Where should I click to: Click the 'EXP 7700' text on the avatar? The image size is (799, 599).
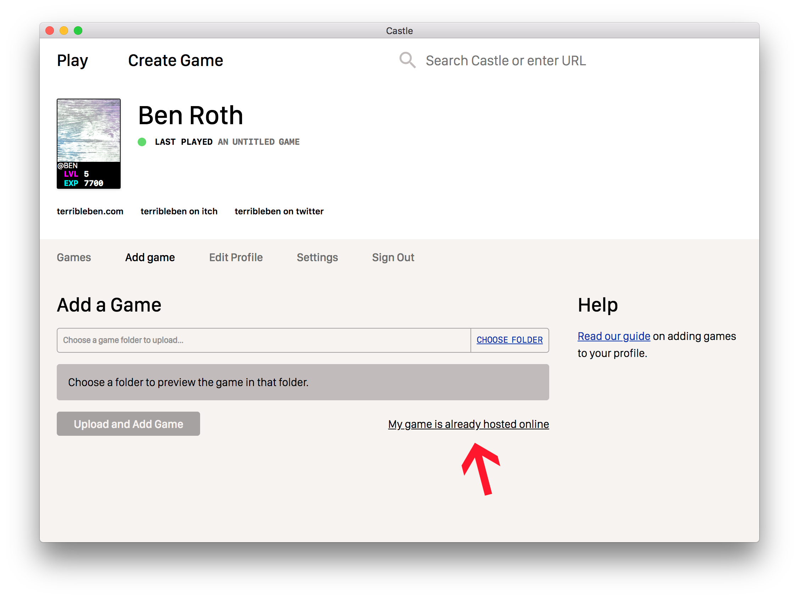tap(83, 183)
